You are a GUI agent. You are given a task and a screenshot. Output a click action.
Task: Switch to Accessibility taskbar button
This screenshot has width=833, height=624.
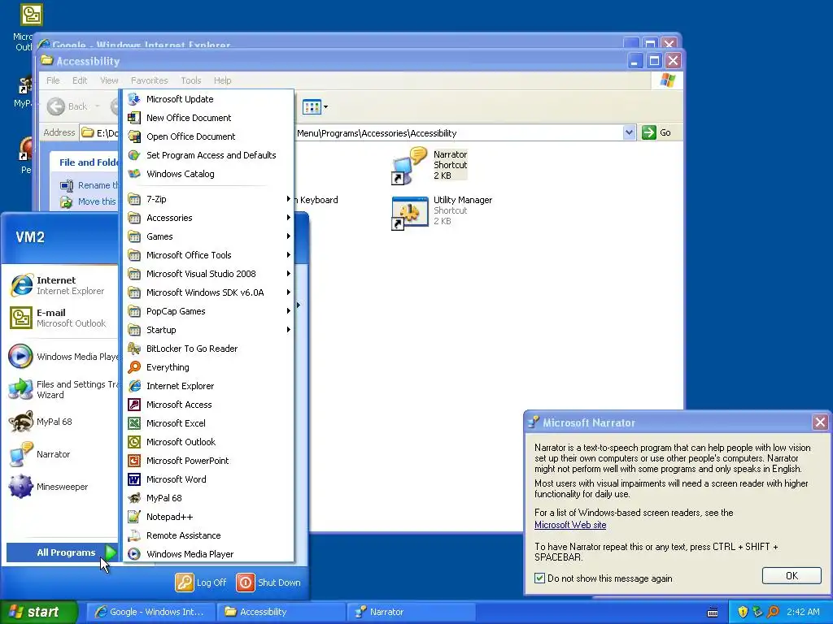coord(281,612)
